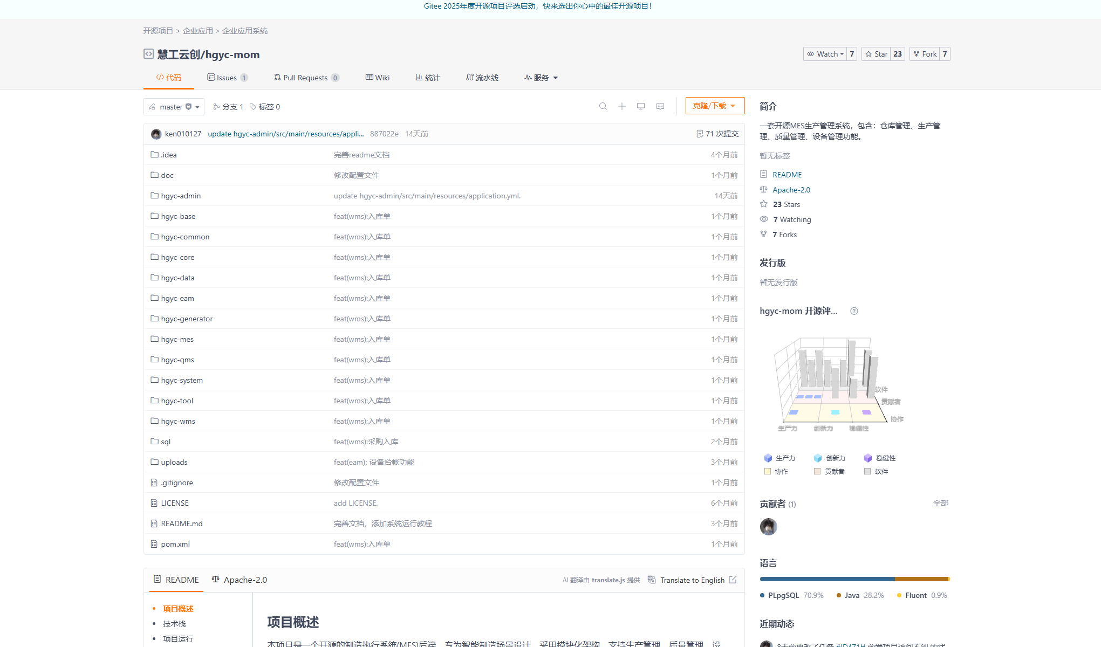Switch to the Issues tab
Viewport: 1101px width, 647px height.
coord(227,78)
